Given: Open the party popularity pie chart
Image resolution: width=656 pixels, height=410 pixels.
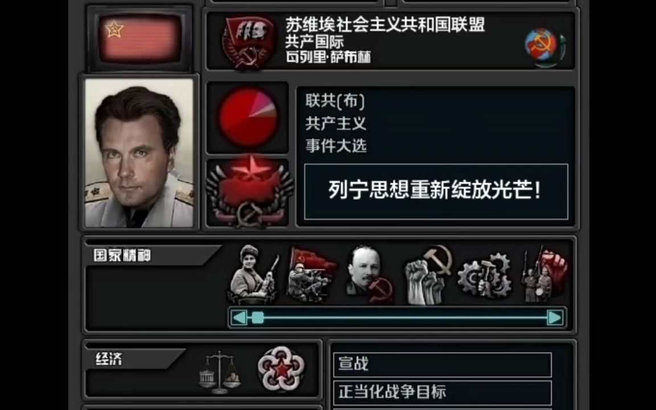Looking at the screenshot, I should 248,117.
